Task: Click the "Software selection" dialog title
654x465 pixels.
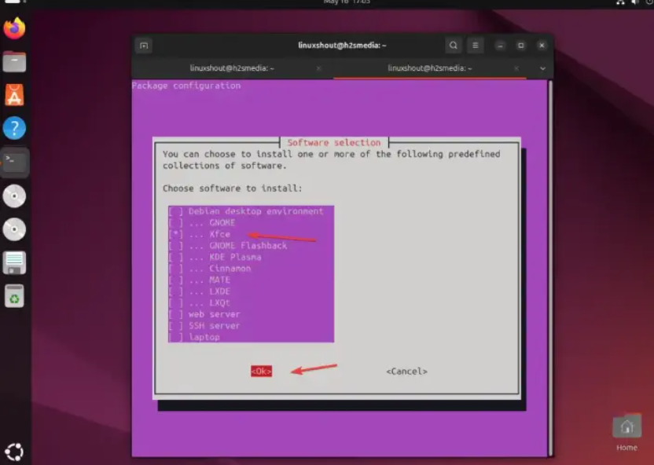Action: [334, 142]
